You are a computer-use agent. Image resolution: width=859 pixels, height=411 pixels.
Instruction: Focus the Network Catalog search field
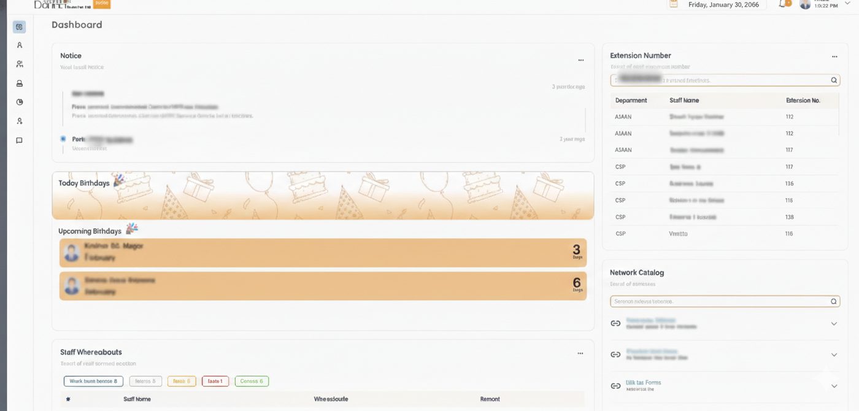[725, 301]
